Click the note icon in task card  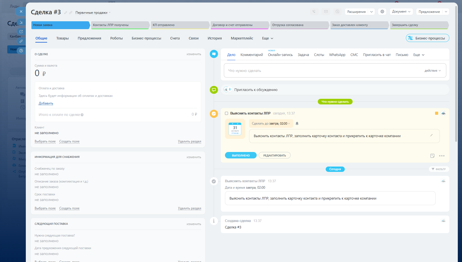pos(432,156)
